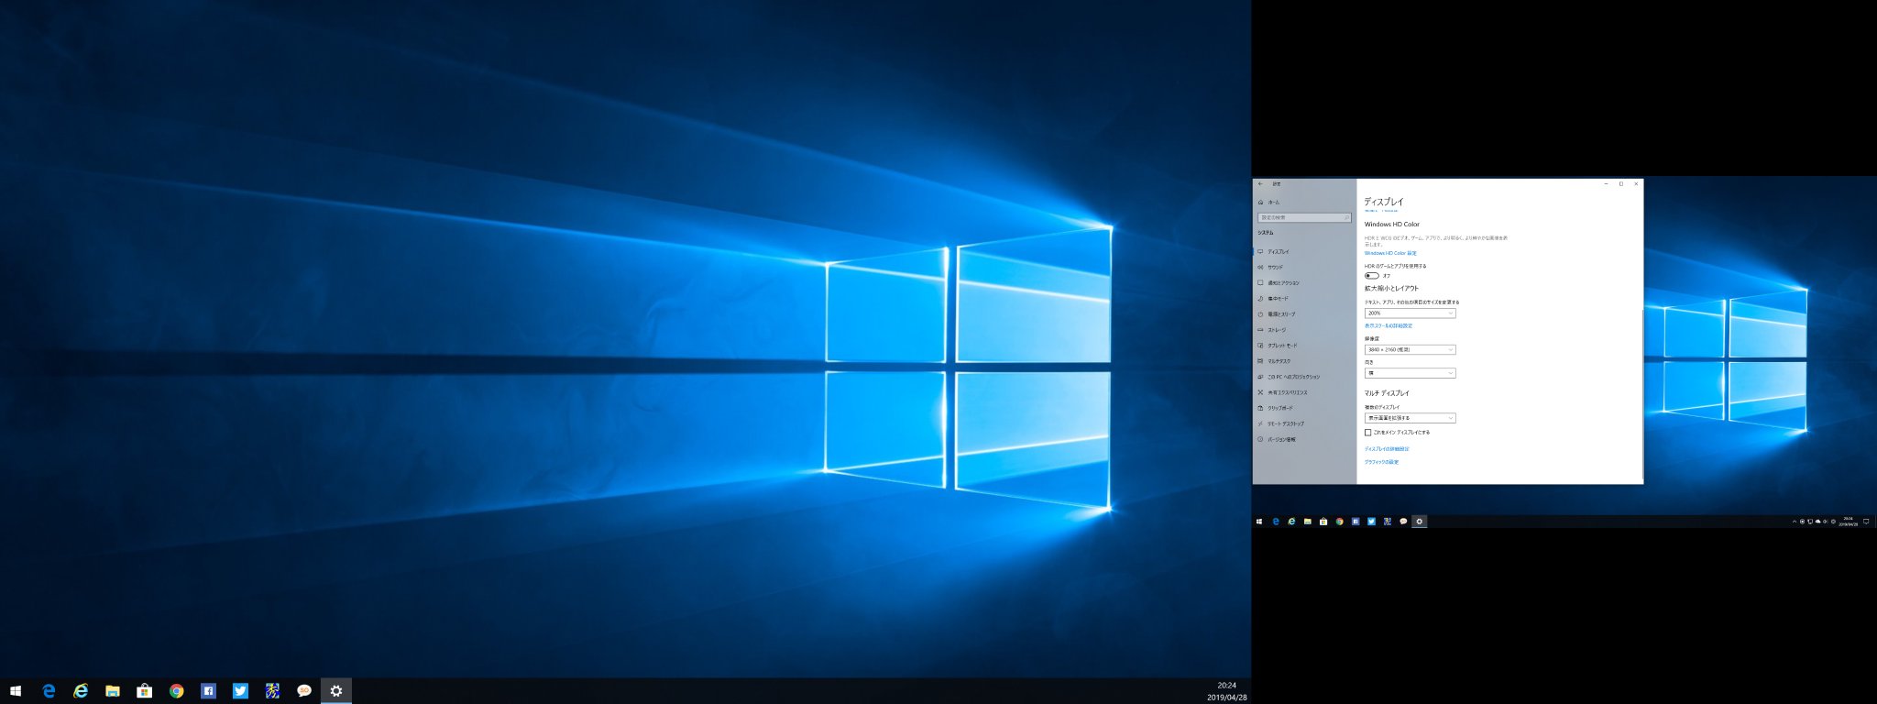
Task: Open Facebook on taskbar beneath Settings window
Action: point(1356,522)
